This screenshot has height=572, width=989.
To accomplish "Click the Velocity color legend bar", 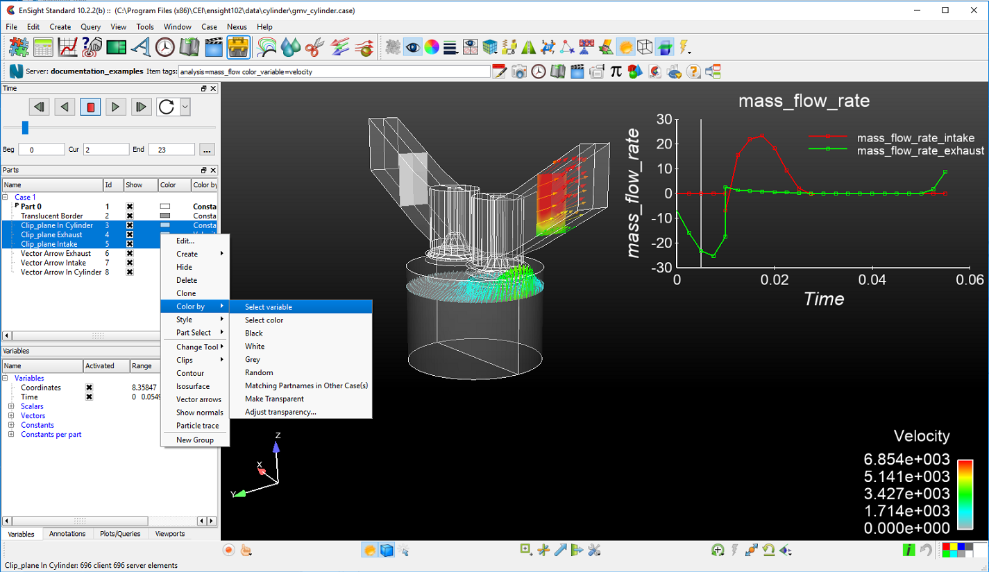I will [x=965, y=494].
